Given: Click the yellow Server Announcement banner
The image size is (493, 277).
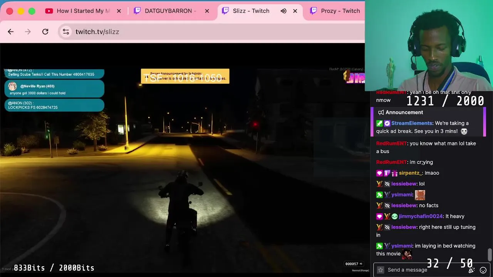Looking at the screenshot, I should click(x=185, y=76).
